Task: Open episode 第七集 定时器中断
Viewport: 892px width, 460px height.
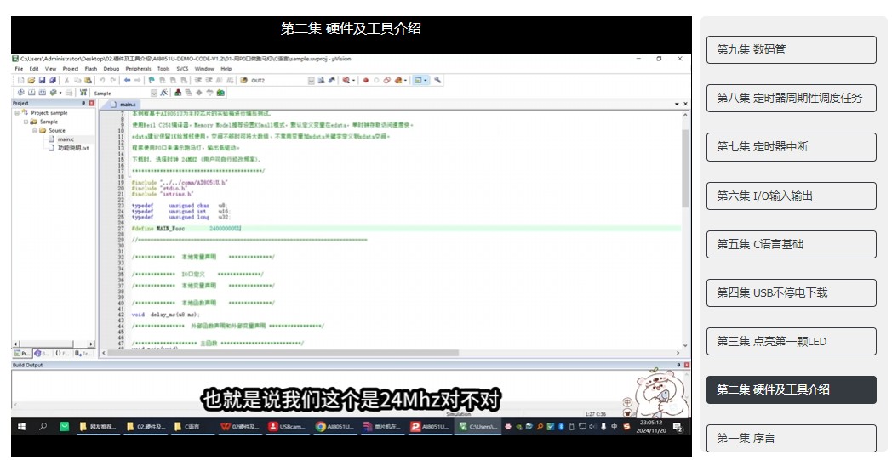Action: [x=791, y=147]
